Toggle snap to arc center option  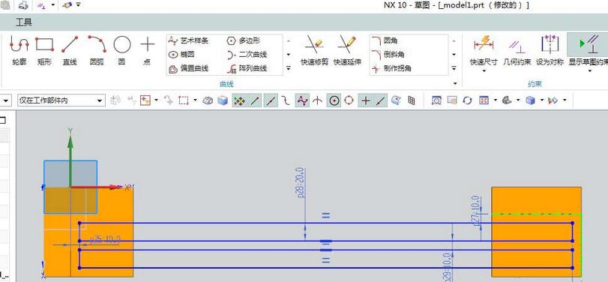(334, 100)
